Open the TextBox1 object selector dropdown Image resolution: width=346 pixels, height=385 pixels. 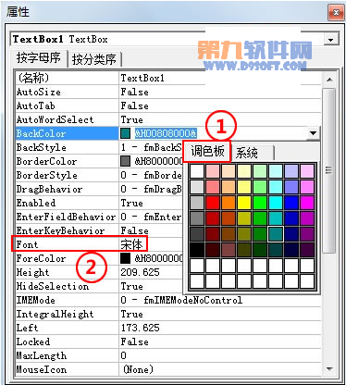(x=331, y=40)
